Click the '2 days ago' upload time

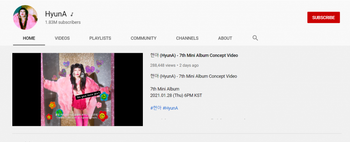pyautogui.click(x=189, y=65)
